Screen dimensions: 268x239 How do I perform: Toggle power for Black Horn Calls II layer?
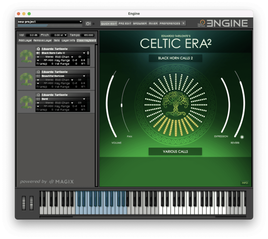click(x=38, y=49)
